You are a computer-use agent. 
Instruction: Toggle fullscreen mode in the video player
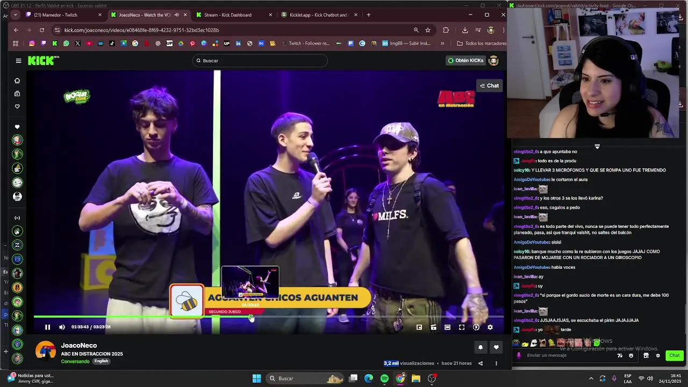(462, 327)
